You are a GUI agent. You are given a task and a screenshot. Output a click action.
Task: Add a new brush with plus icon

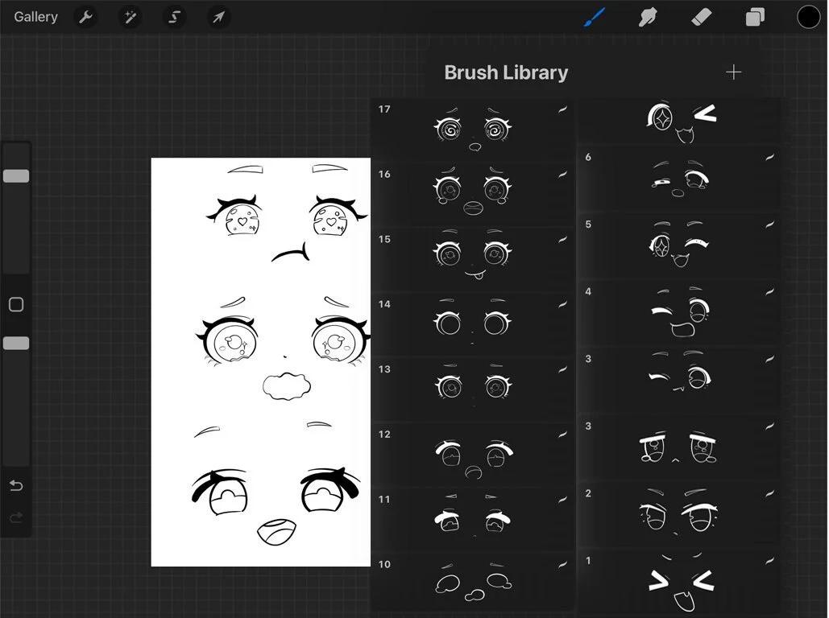(x=733, y=72)
